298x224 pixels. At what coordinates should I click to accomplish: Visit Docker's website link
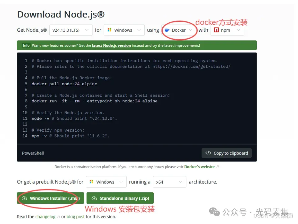coord(199,167)
